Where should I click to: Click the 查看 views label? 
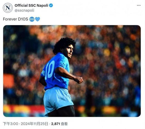coord(64,124)
